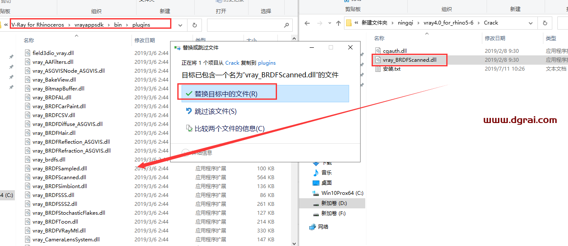Click vrayappsdk in the address breadcrumb
The height and width of the screenshot is (246, 568).
tap(89, 25)
